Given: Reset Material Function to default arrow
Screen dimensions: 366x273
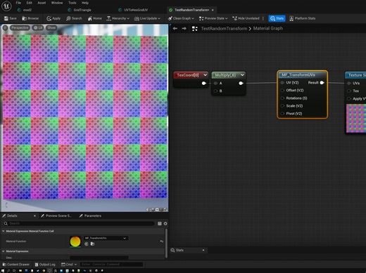Looking at the screenshot, I should pyautogui.click(x=162, y=241).
